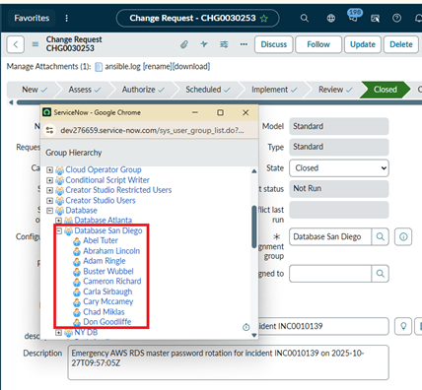Expand the Cloud Operator Group node
This screenshot has height=390, width=422.
[x=49, y=170]
